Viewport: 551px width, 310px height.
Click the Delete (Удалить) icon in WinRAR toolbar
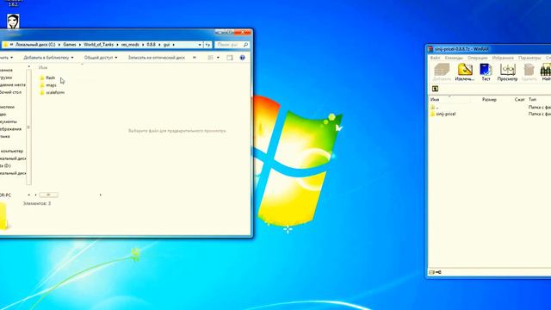coord(529,70)
